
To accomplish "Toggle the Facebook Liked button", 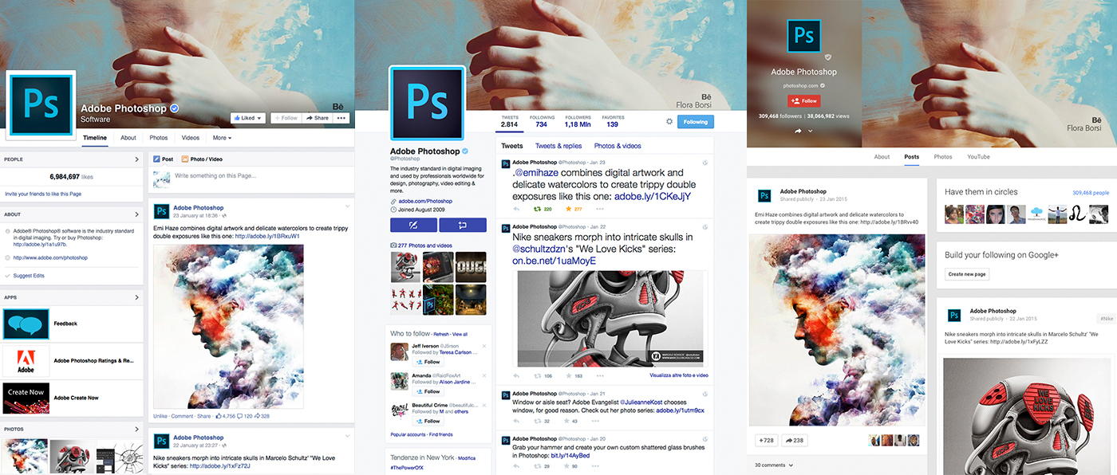I will (248, 118).
